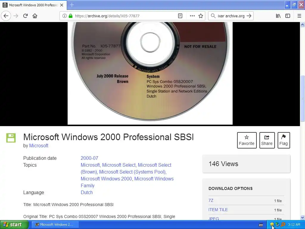Click the Favorite button
The image size is (305, 229).
click(x=247, y=140)
